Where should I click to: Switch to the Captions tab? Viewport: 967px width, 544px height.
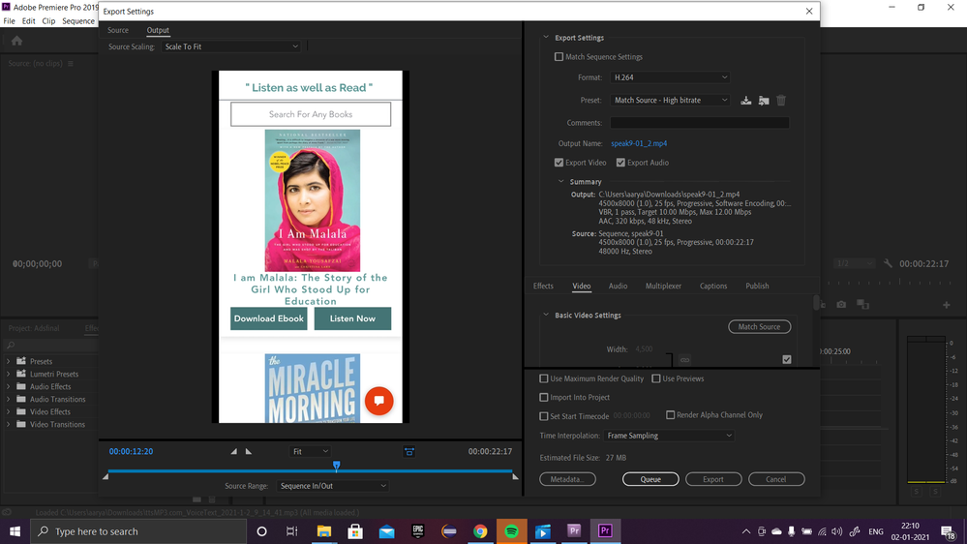(713, 287)
